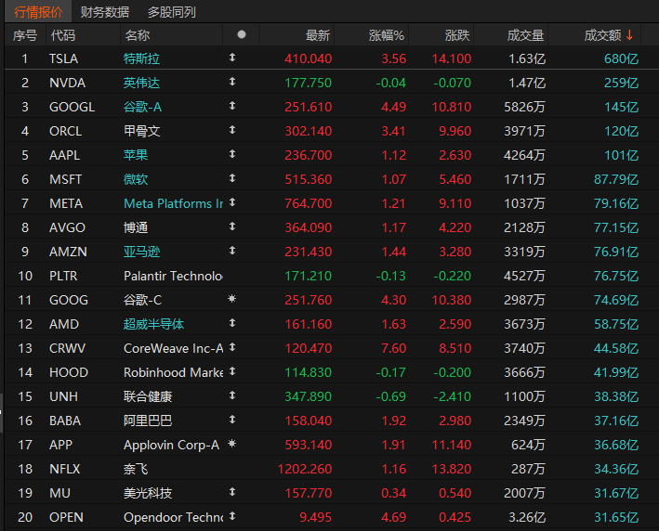
Task: Click CRWV change percent 7.60
Action: click(393, 348)
